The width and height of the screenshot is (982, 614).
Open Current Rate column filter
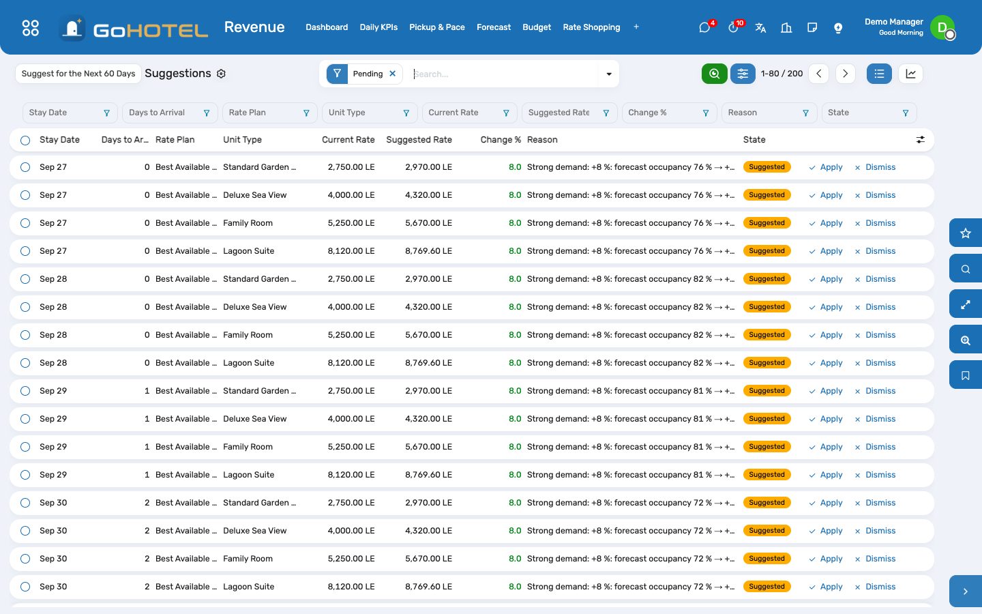click(x=506, y=113)
